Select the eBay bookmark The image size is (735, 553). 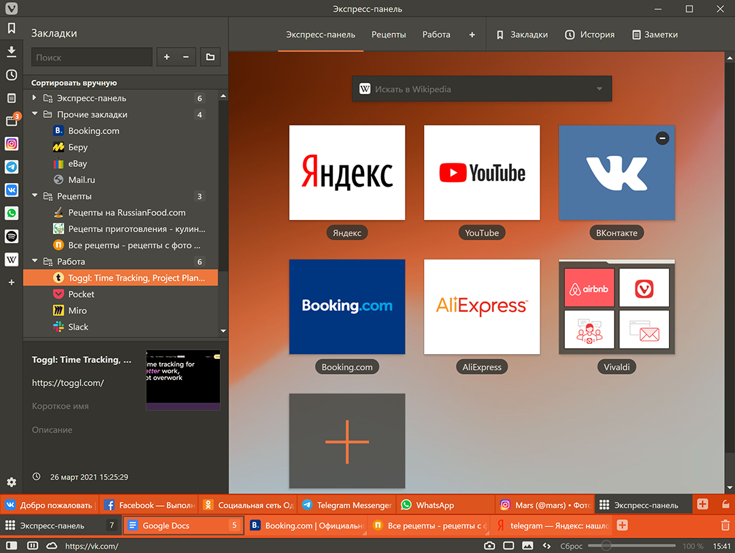tap(120, 163)
